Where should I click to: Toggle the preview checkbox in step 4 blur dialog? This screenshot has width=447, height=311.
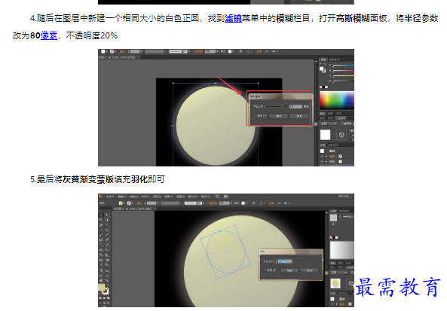(x=255, y=116)
